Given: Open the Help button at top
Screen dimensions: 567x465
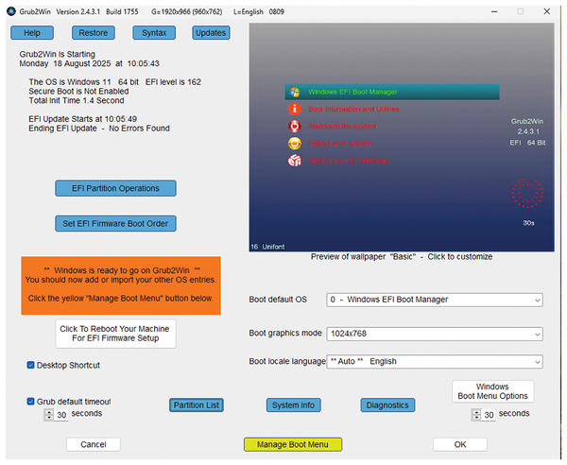Looking at the screenshot, I should (32, 33).
